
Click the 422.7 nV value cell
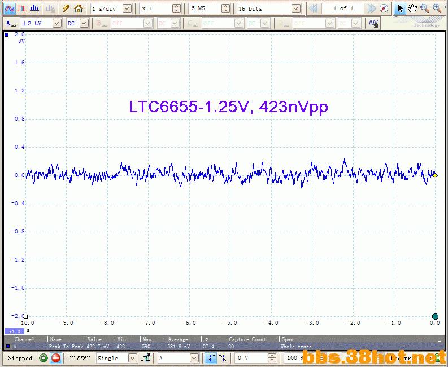point(98,347)
